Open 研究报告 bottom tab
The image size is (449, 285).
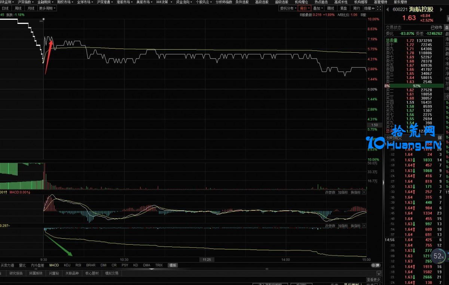16,273
